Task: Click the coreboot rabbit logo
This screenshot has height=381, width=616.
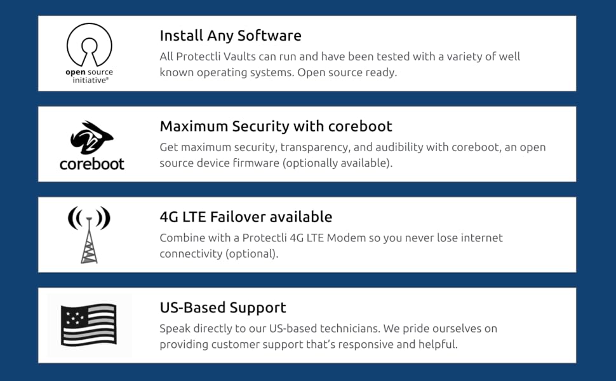Action: click(91, 138)
